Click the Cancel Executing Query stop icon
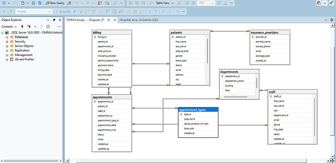 [x=75, y=11]
